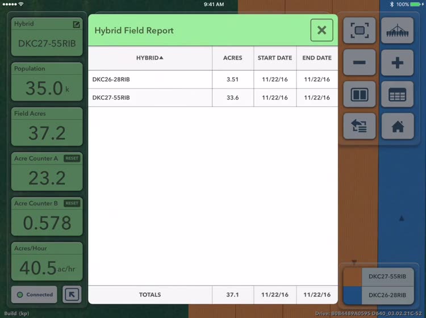Tap the swap layers list icon

360,127
